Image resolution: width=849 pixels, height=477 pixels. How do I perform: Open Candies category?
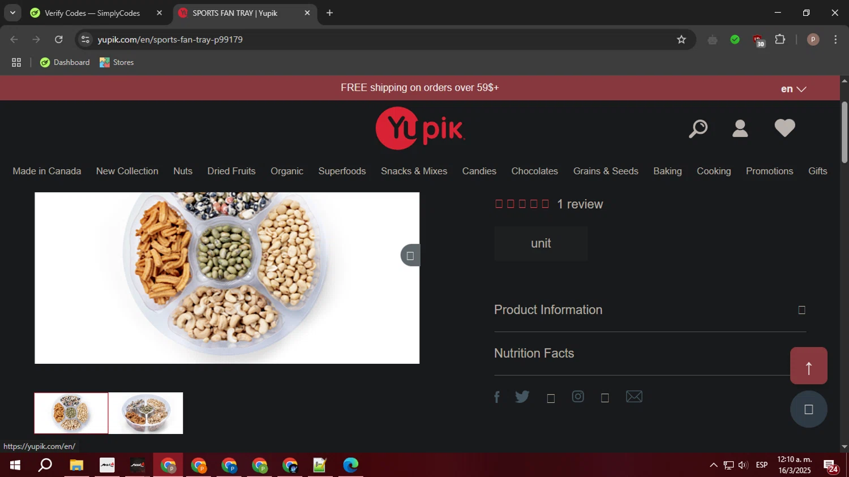point(479,171)
